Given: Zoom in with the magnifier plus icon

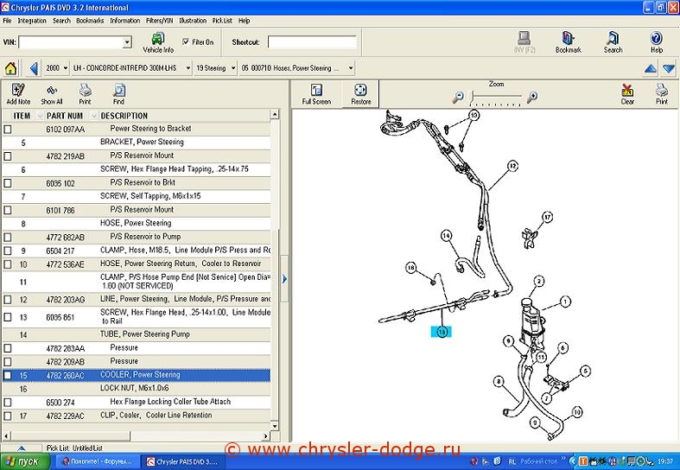Looking at the screenshot, I should coord(532,97).
